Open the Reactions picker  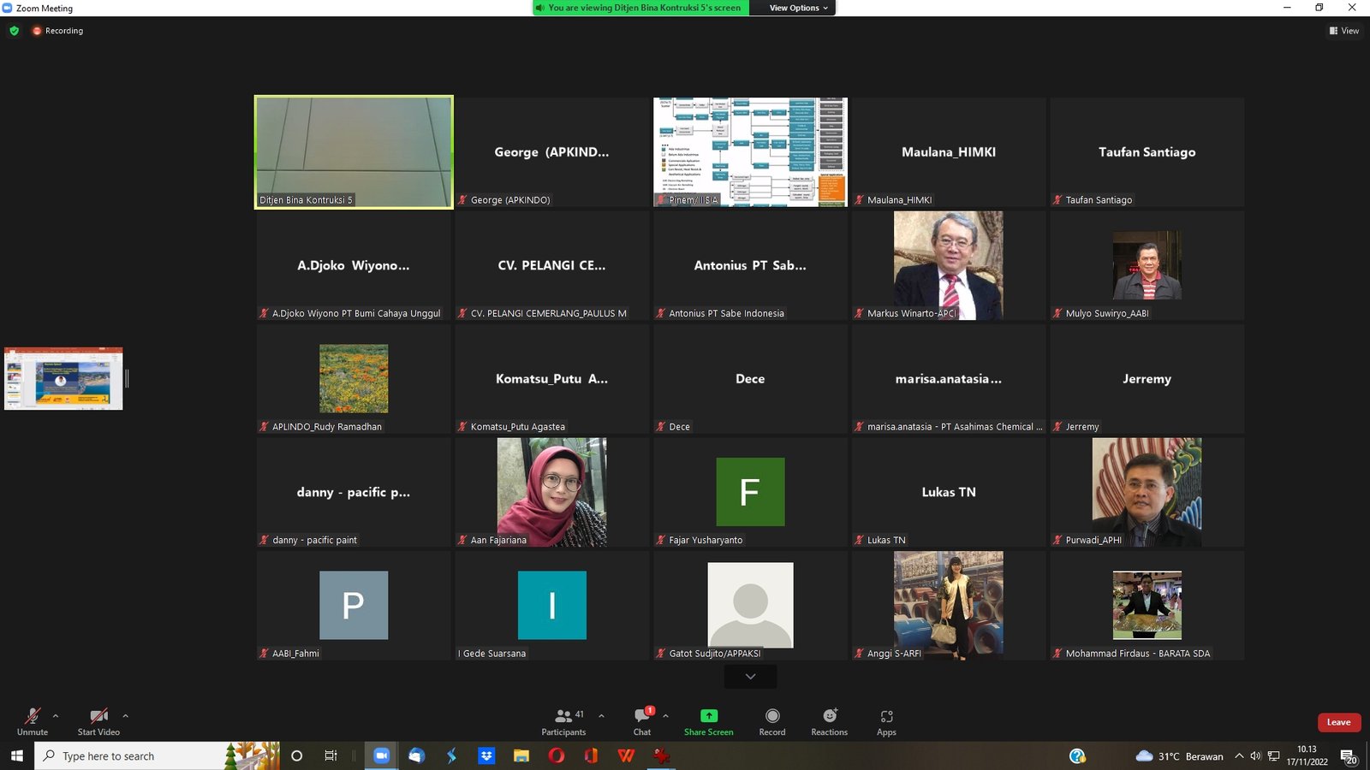point(829,722)
